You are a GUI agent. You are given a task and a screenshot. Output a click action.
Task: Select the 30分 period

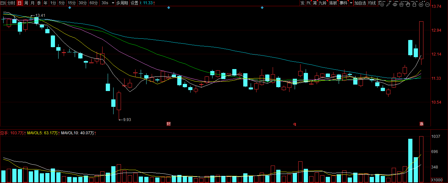click(83, 3)
